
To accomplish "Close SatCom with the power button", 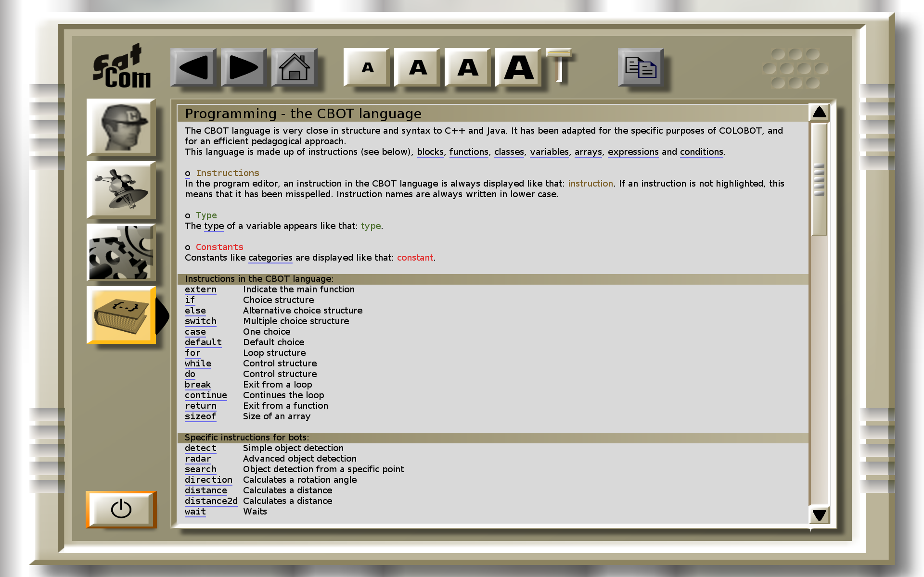I will 121,509.
